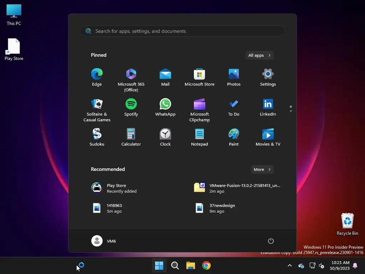Open Microsoft Store
This screenshot has width=365, height=274.
pos(200,77)
